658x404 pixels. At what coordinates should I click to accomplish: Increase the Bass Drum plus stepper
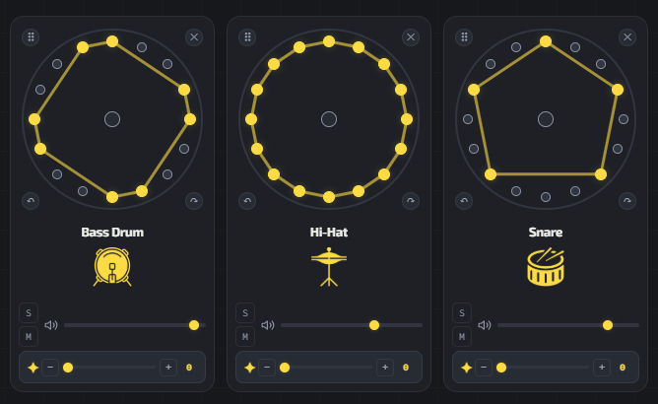(x=168, y=368)
